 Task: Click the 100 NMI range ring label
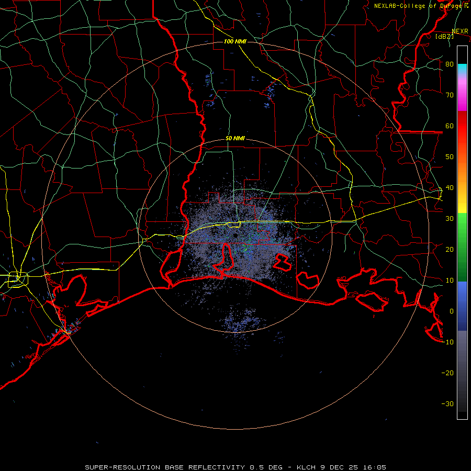click(x=235, y=41)
